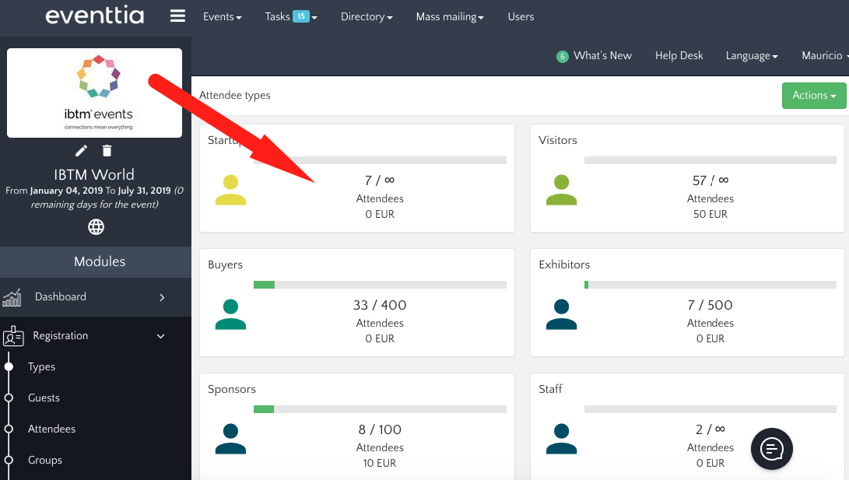This screenshot has height=480, width=849.
Task: Open the Actions dropdown
Action: point(814,95)
